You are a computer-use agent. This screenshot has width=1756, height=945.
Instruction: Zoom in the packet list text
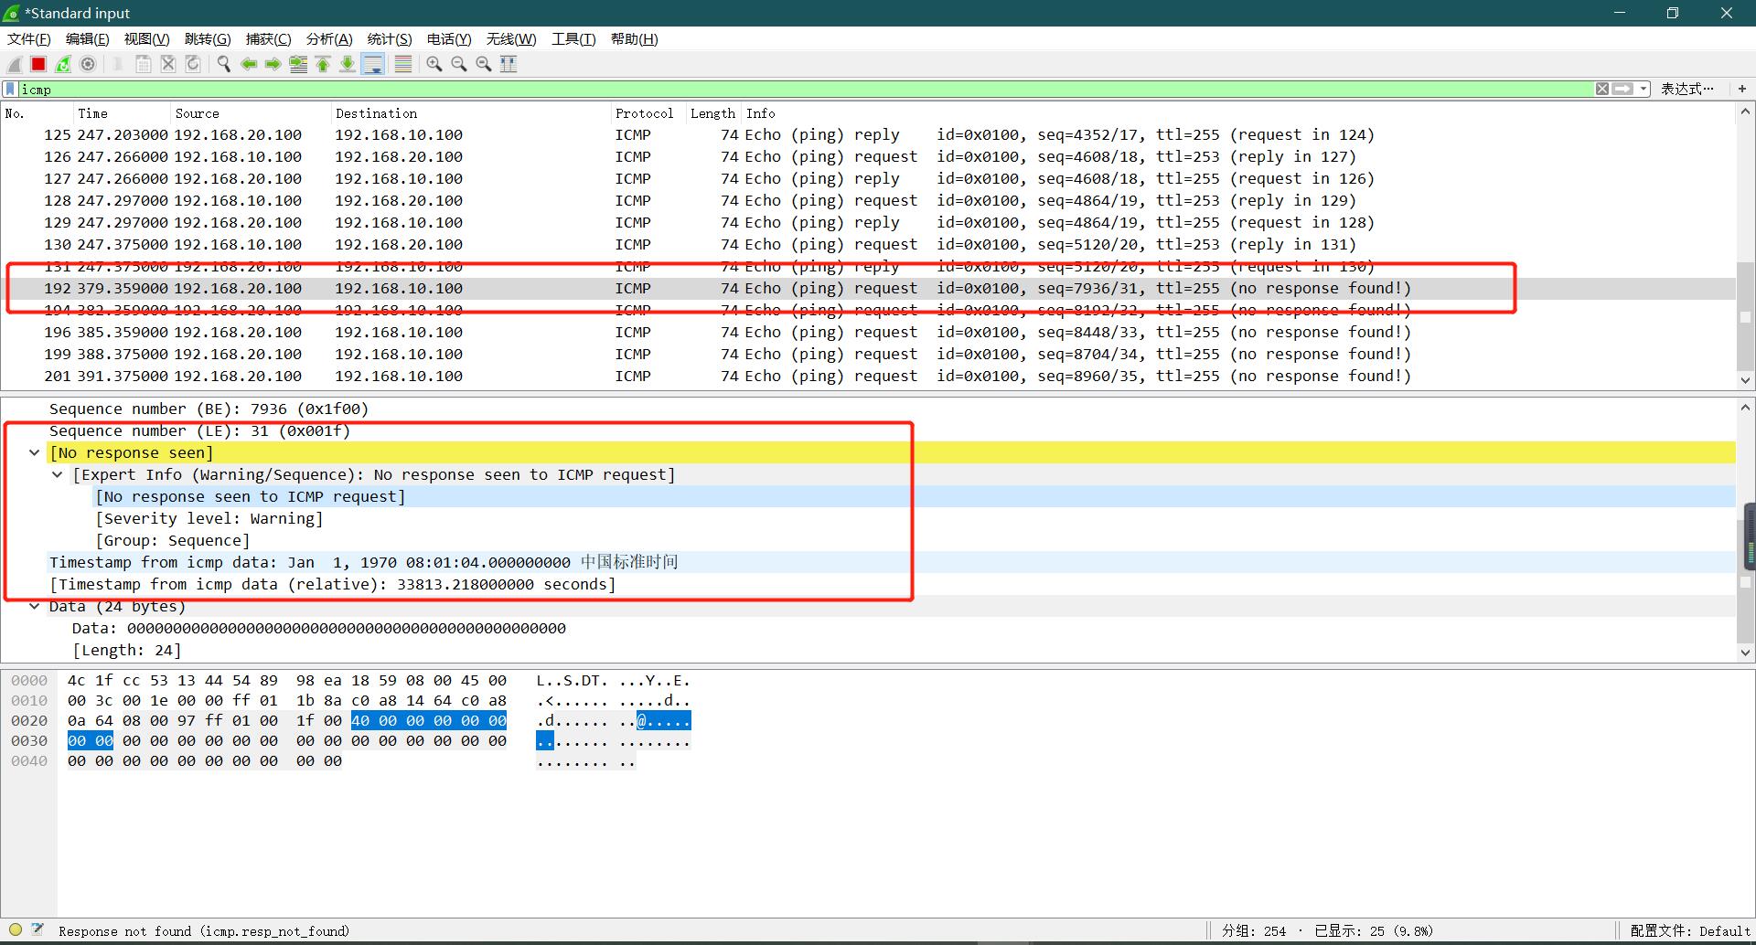(x=434, y=64)
